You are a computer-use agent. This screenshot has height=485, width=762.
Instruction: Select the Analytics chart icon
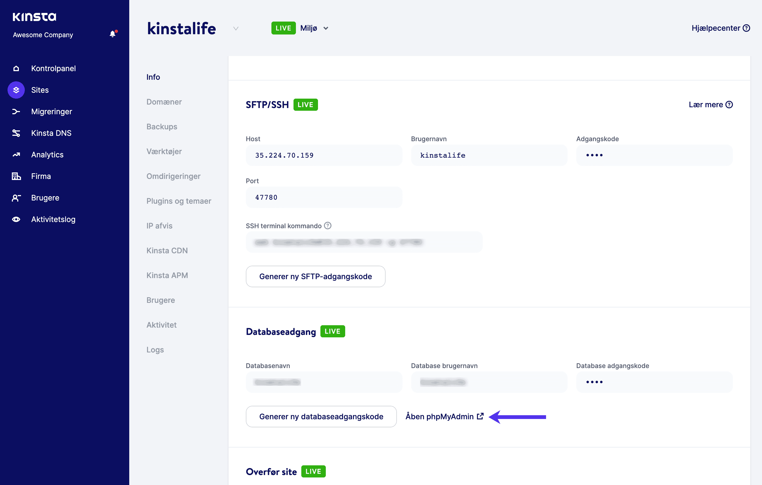(x=16, y=154)
